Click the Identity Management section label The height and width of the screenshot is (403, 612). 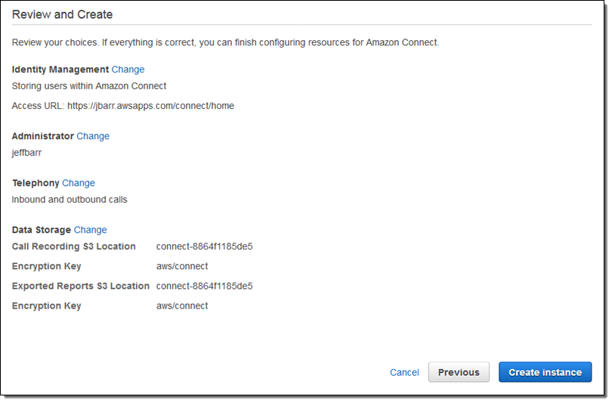click(60, 70)
